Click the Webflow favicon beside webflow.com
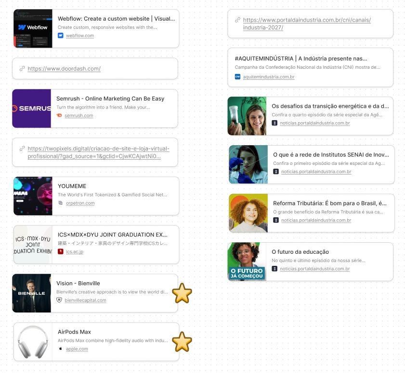Screen dimensions: 405x374 click(61, 36)
